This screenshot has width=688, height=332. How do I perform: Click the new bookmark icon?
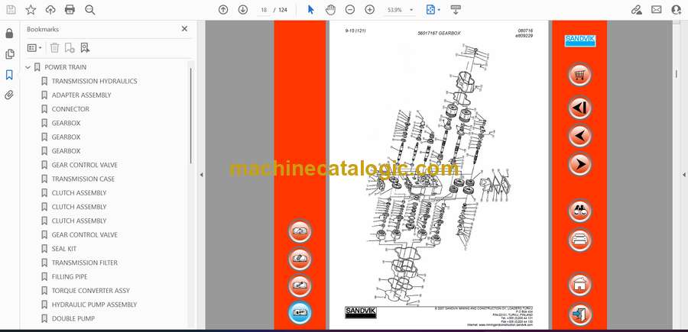(70, 48)
